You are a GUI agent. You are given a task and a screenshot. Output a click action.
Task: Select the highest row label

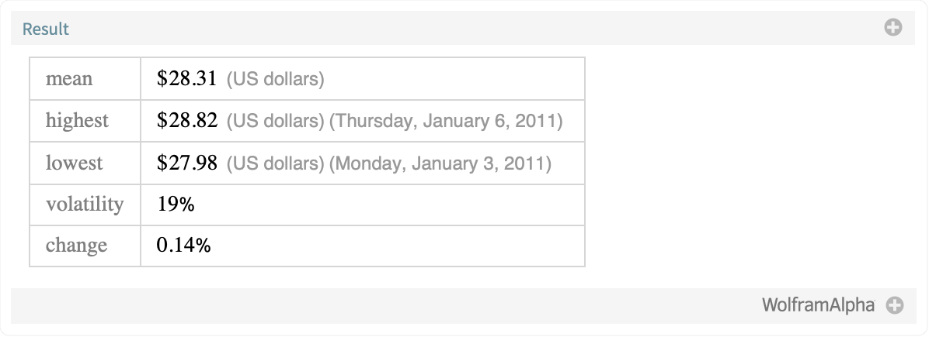coord(77,121)
